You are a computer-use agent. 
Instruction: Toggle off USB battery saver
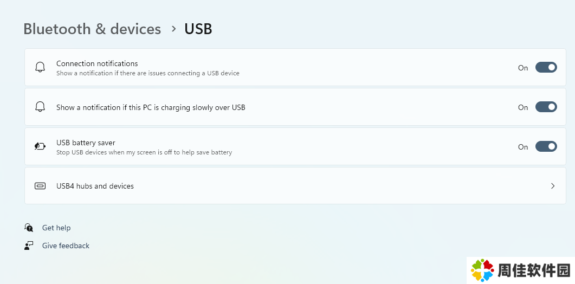(546, 147)
